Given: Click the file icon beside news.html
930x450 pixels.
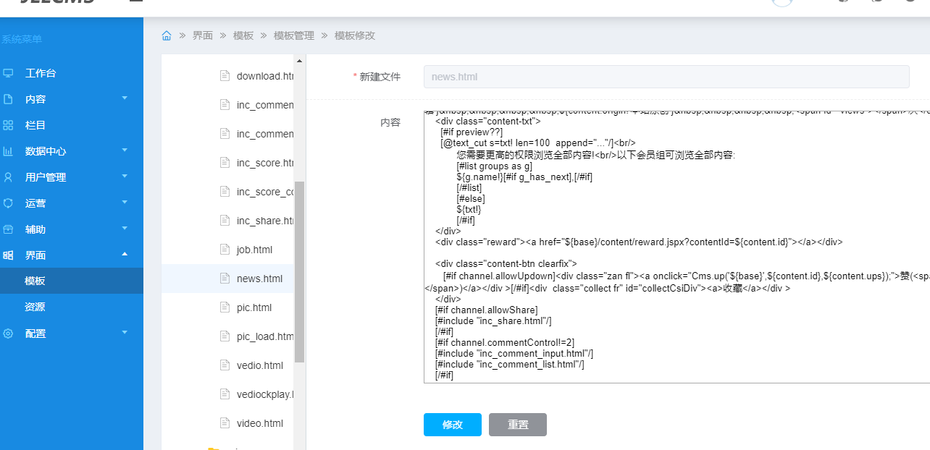Looking at the screenshot, I should [x=225, y=279].
